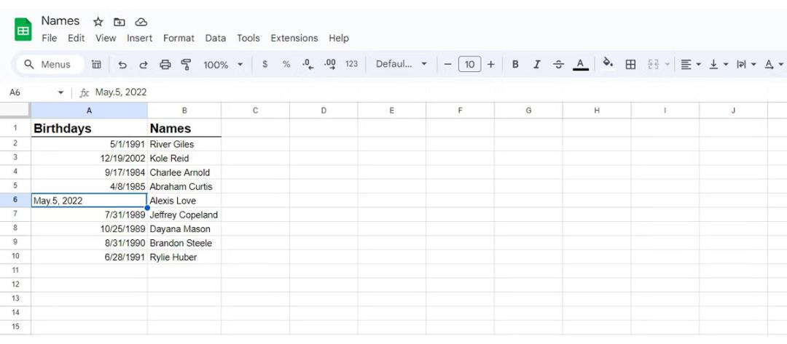Open fill color picker
This screenshot has height=344, width=787.
(x=608, y=63)
